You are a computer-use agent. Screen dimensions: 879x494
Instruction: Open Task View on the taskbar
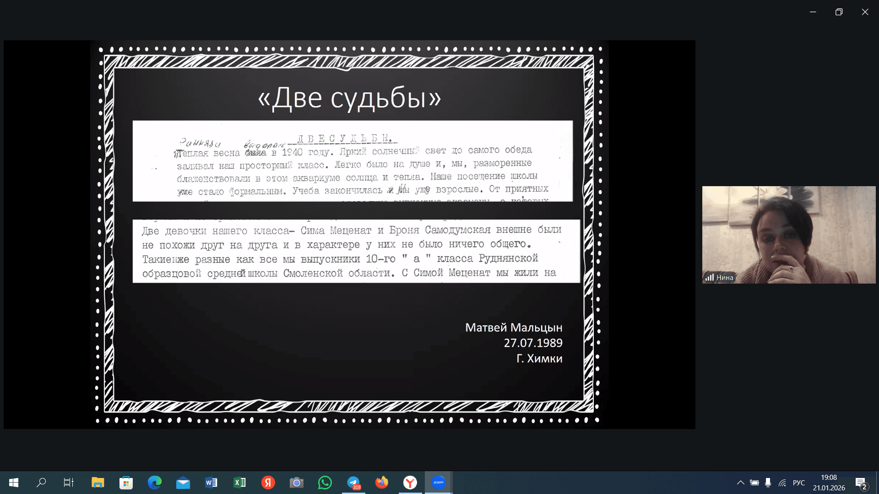(x=69, y=483)
